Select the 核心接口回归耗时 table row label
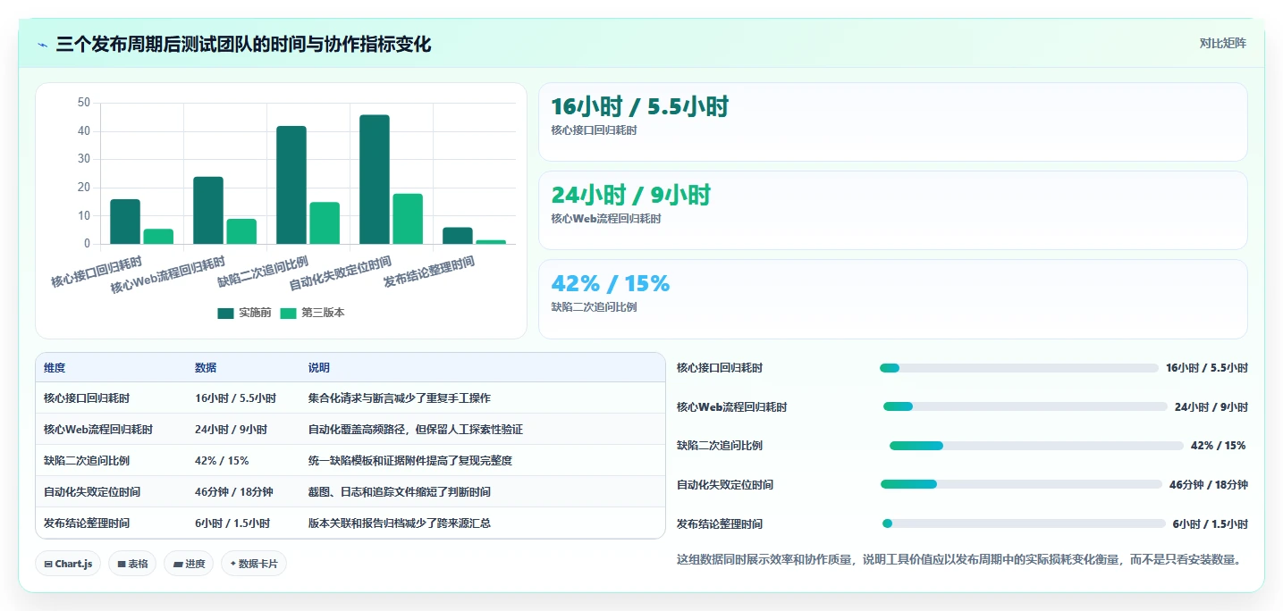 click(87, 398)
